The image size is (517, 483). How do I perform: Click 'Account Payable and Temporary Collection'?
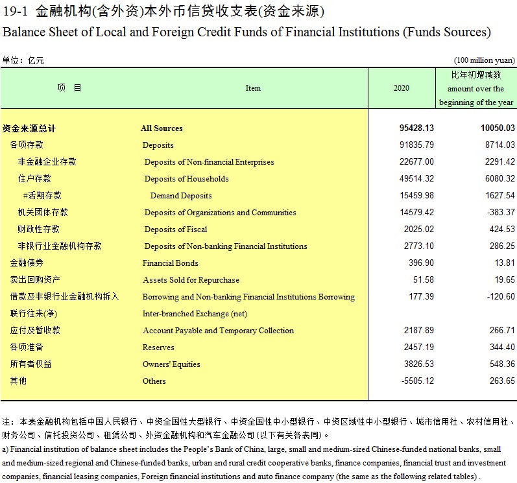pos(218,331)
